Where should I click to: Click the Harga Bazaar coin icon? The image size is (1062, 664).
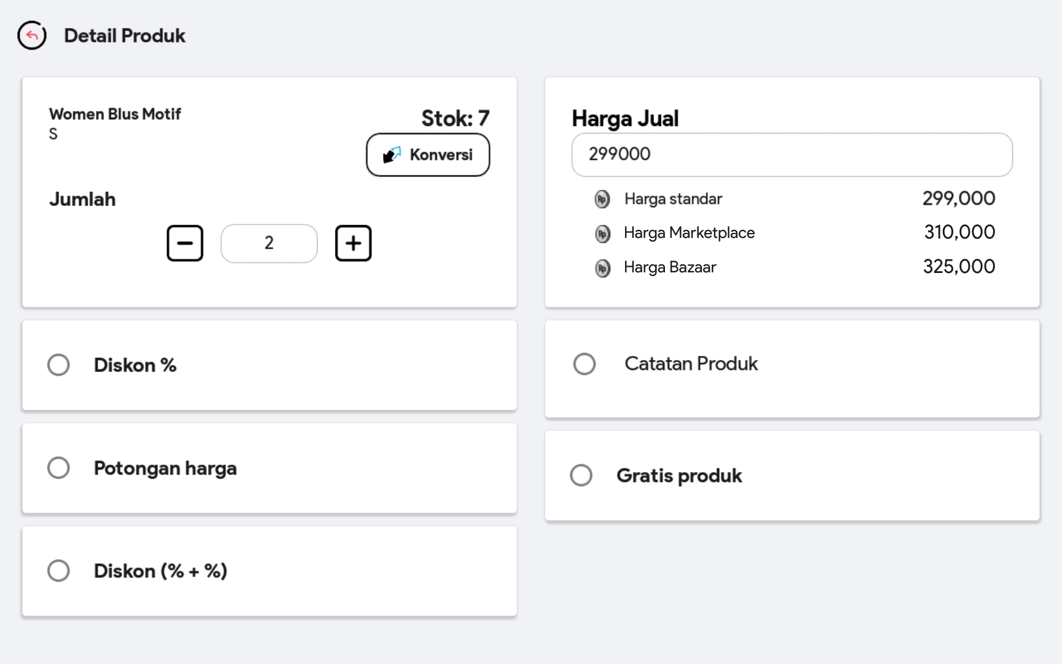[602, 268]
